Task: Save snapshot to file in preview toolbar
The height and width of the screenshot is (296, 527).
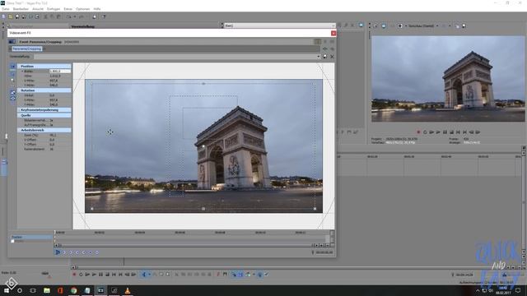Action: 464,25
